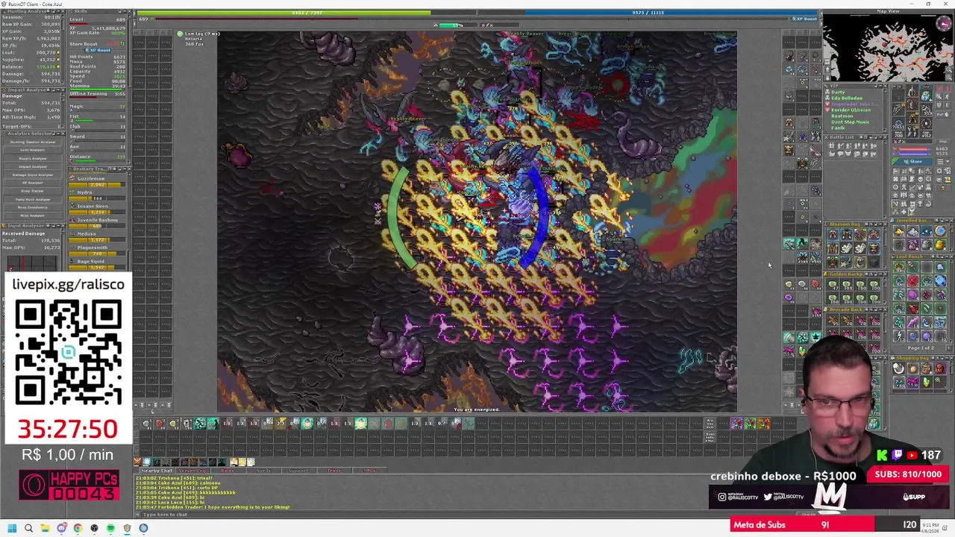Viewport: 955px width, 537px height.
Task: Click first action bar hotkey slot
Action: click(146, 424)
